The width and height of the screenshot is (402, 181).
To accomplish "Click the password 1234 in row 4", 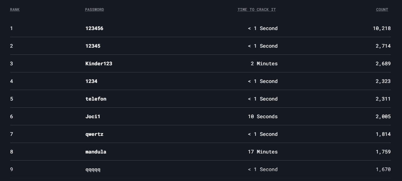I will (91, 81).
